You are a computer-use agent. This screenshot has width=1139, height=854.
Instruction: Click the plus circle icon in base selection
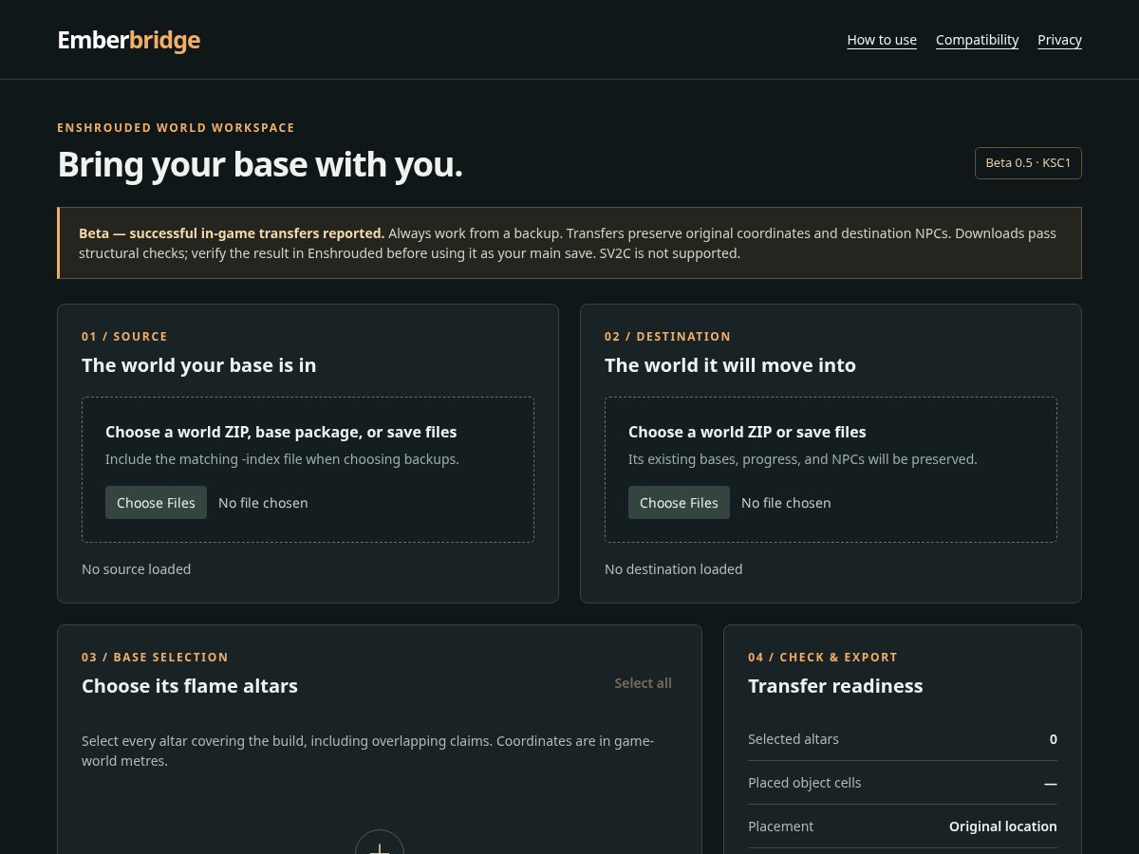coord(380,843)
